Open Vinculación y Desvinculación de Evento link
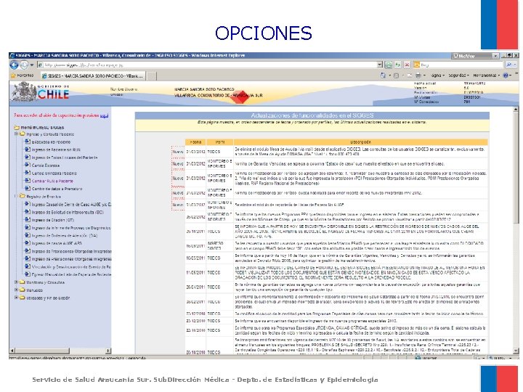Image resolution: width=523 pixels, height=392 pixels. coord(71,266)
